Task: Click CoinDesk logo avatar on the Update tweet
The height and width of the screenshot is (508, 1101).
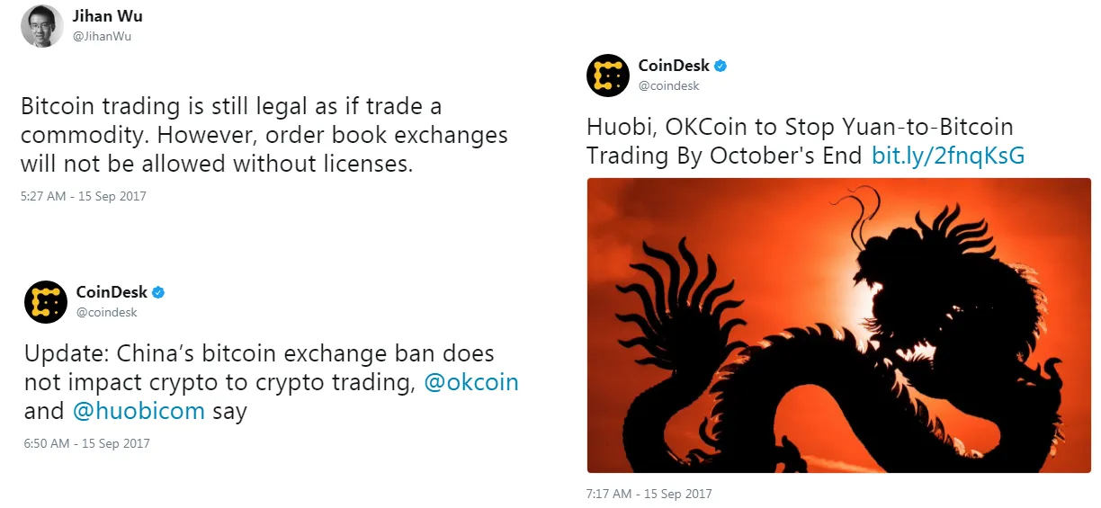Action: tap(46, 302)
